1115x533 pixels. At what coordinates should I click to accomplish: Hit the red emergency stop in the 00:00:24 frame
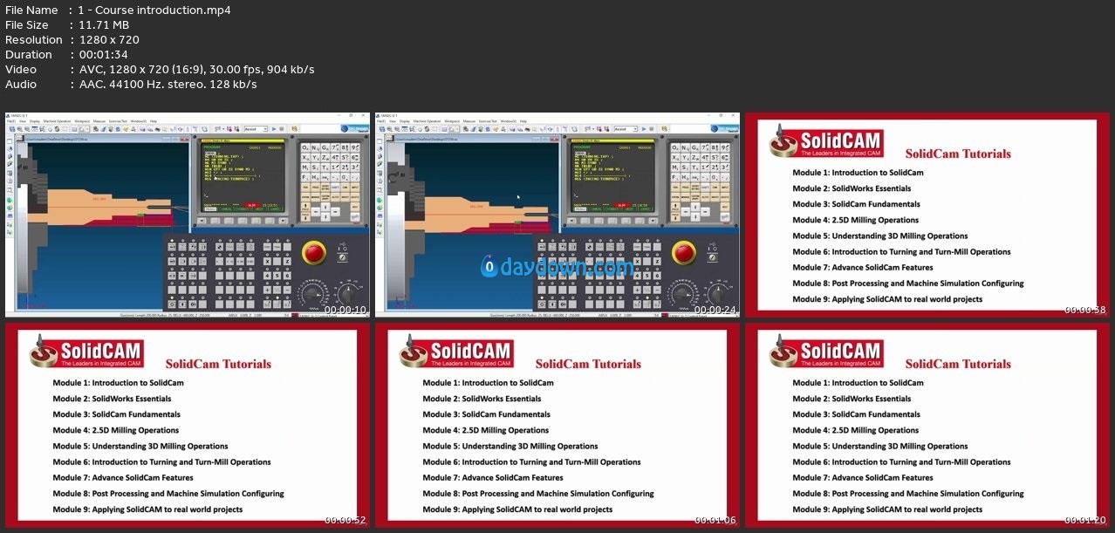(x=684, y=252)
